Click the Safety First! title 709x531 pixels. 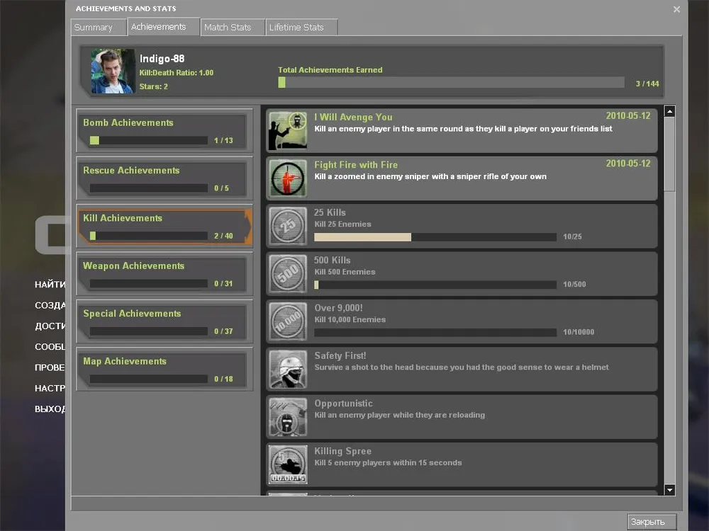(x=340, y=356)
